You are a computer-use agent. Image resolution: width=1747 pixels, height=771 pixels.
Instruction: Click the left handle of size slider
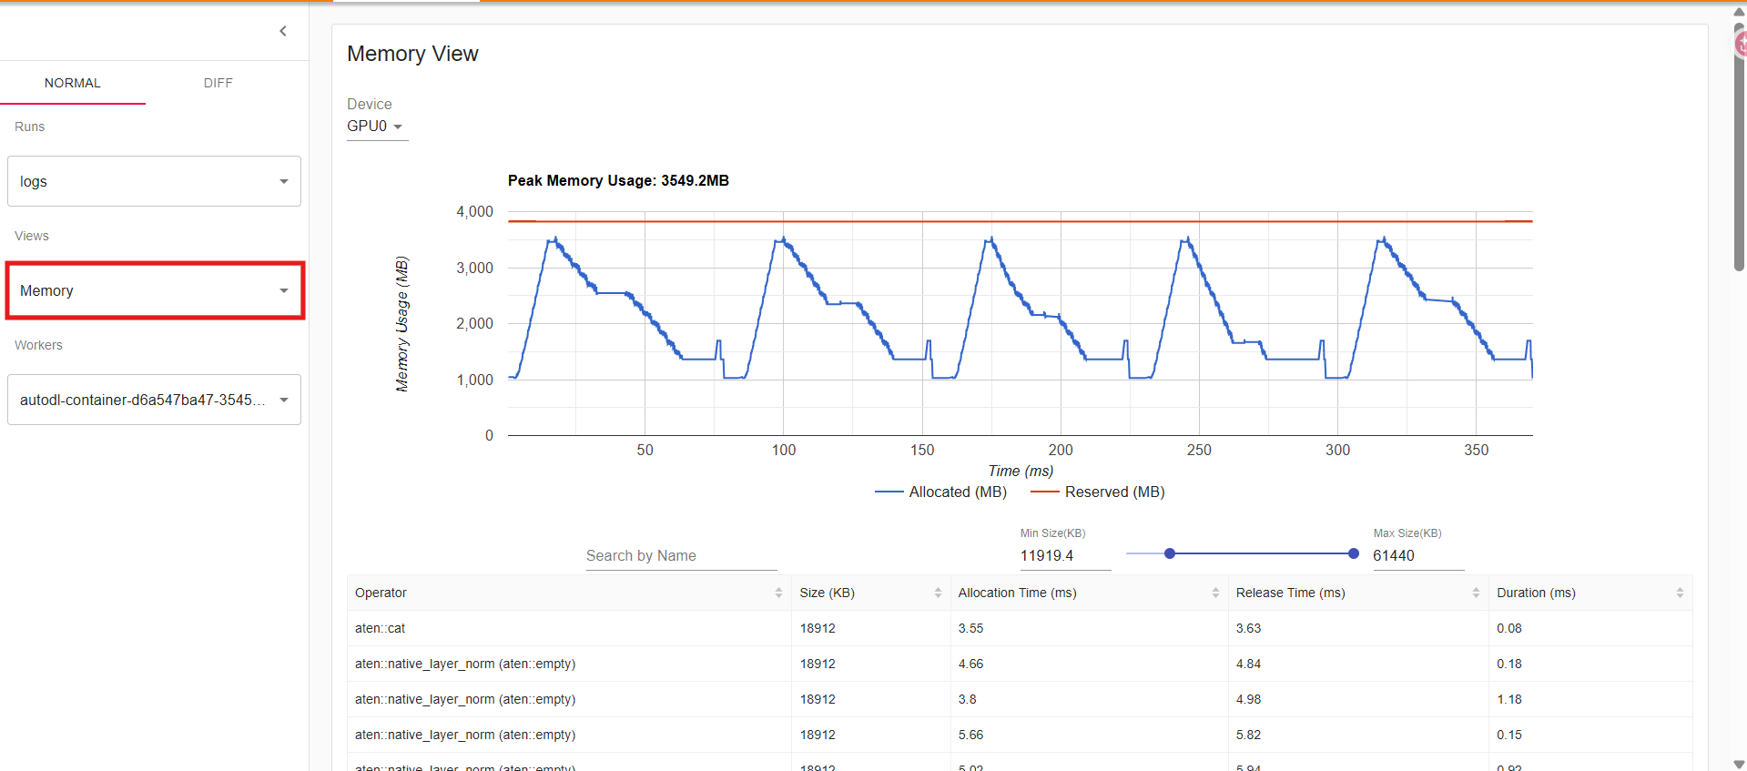coord(1170,553)
